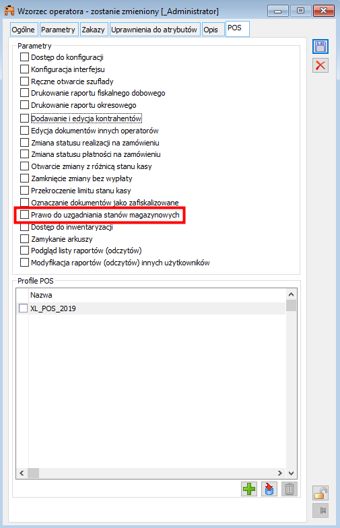Click the attach profile icon beside the plus

[269, 489]
